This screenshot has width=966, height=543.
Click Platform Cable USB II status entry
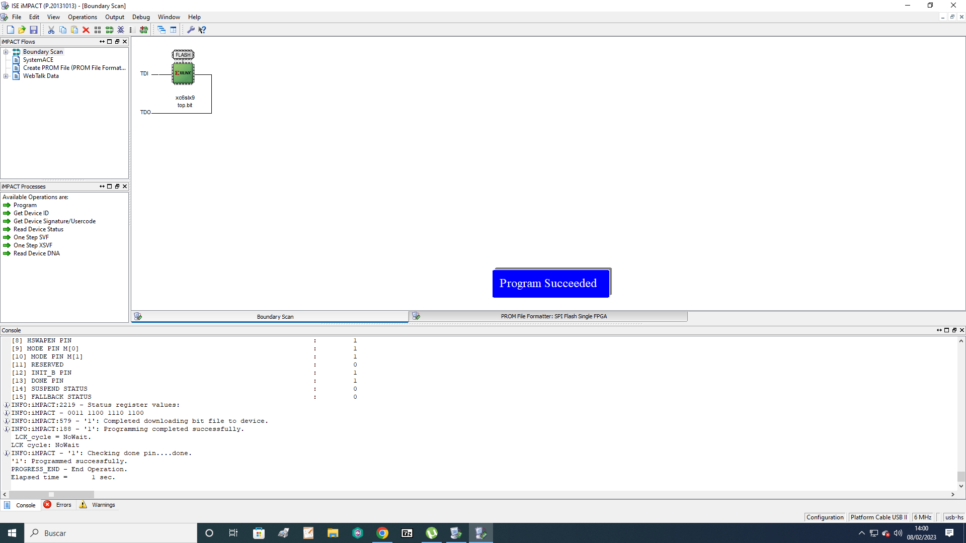pos(878,517)
